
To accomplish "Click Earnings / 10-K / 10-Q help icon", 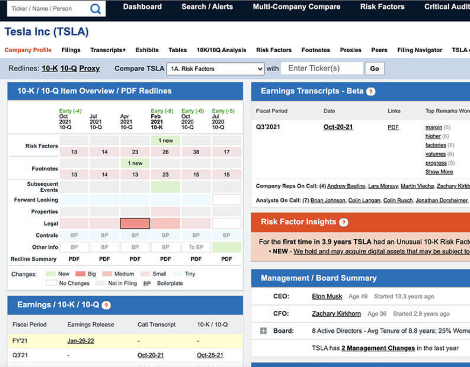I will [x=106, y=305].
